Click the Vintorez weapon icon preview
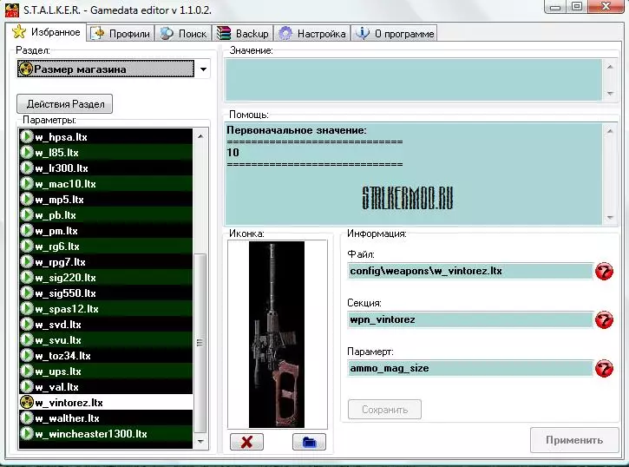Viewport: 629px width, 467px height. point(277,334)
